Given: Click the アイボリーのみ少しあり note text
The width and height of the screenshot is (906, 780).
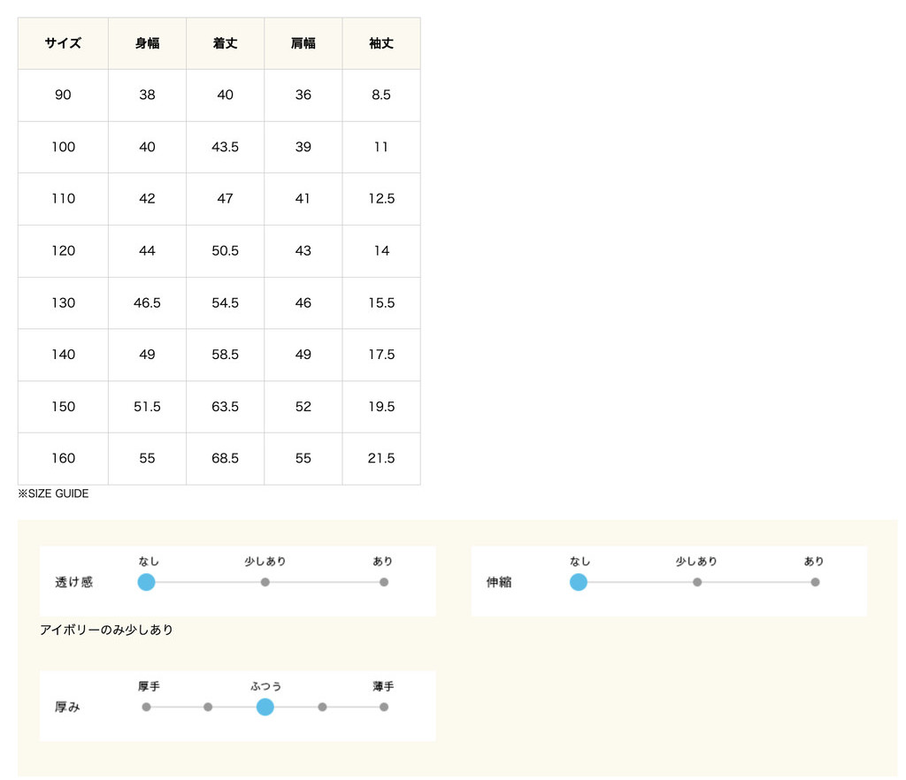Looking at the screenshot, I should (x=106, y=630).
